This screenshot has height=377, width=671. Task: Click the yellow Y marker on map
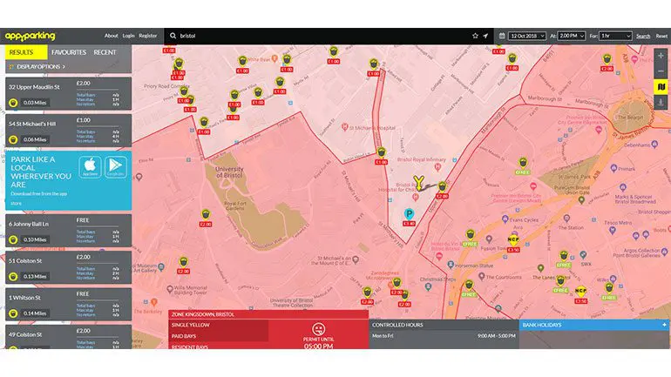(418, 182)
